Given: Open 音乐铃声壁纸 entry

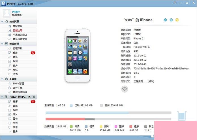Looking at the screenshot, I should click(20, 39).
